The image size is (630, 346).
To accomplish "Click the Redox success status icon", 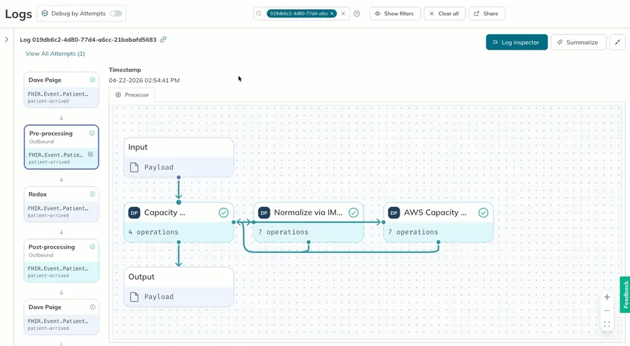I will pyautogui.click(x=93, y=194).
